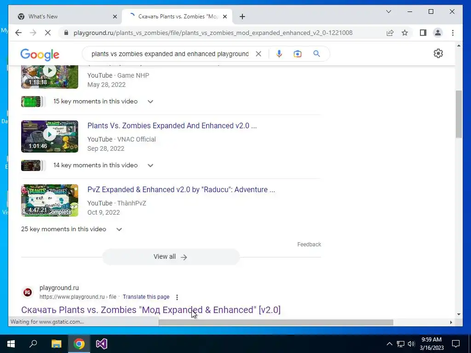Screen dimensions: 471x353
Task: Open the side panel icon
Action: (x=423, y=33)
